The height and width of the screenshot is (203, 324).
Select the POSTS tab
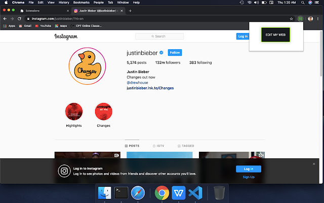coord(132,146)
